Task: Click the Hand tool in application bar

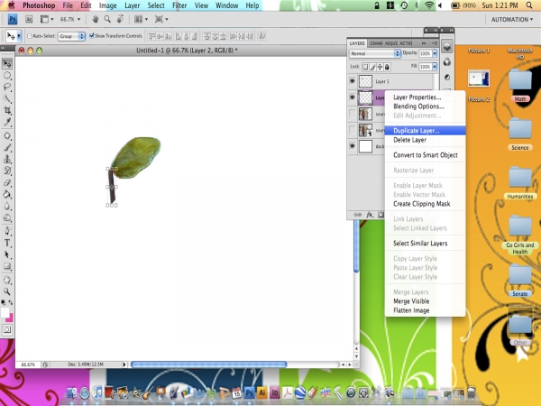Action: 96,19
